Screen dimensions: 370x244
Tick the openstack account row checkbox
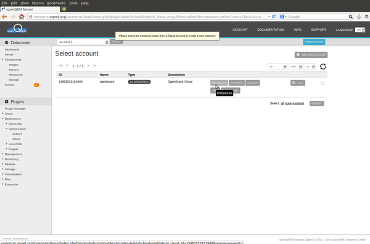pyautogui.click(x=322, y=83)
